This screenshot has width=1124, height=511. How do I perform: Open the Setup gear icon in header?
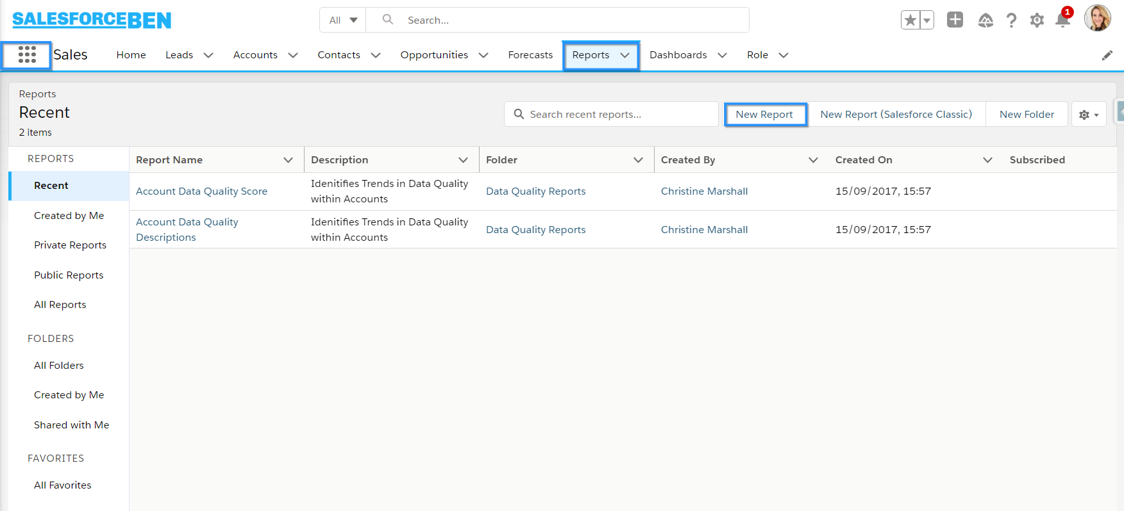tap(1037, 20)
